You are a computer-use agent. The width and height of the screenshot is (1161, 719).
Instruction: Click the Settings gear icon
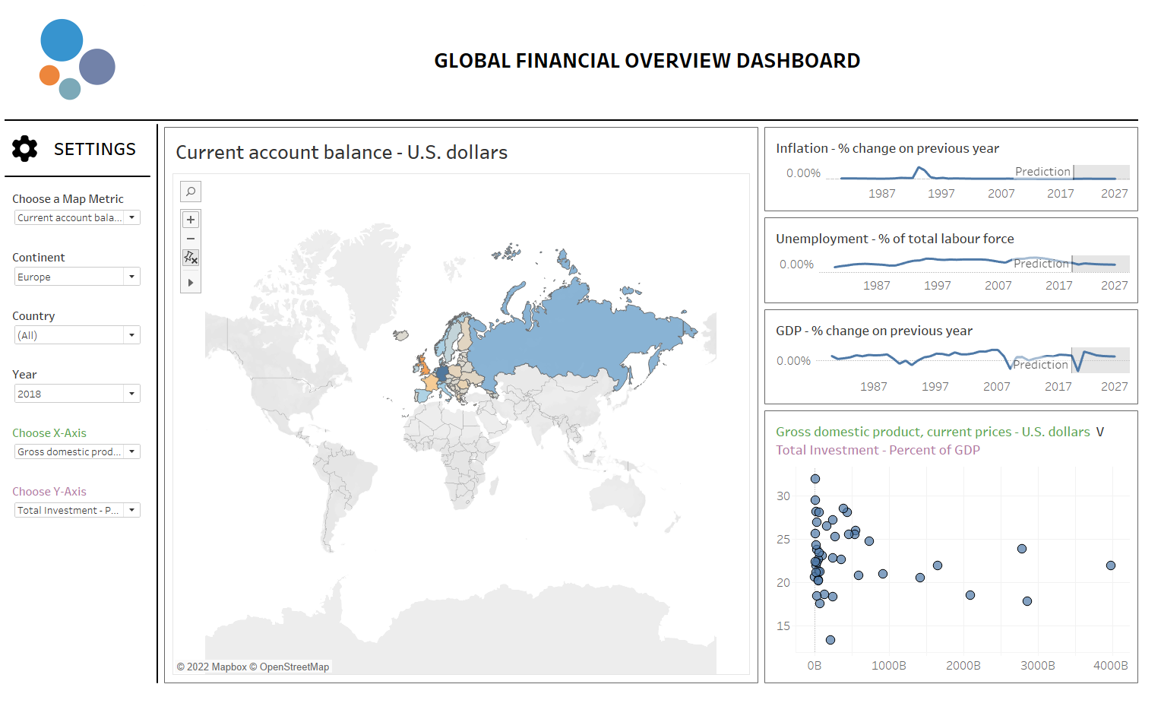tap(25, 149)
